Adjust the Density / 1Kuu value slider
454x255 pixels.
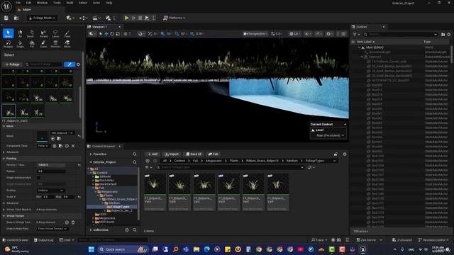(x=51, y=165)
